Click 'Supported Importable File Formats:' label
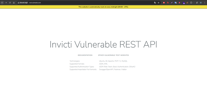This screenshot has width=207, height=107. tap(83, 69)
